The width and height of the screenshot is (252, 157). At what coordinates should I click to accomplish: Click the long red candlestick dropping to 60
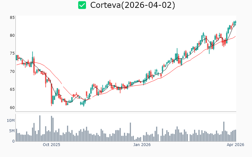click(51, 96)
